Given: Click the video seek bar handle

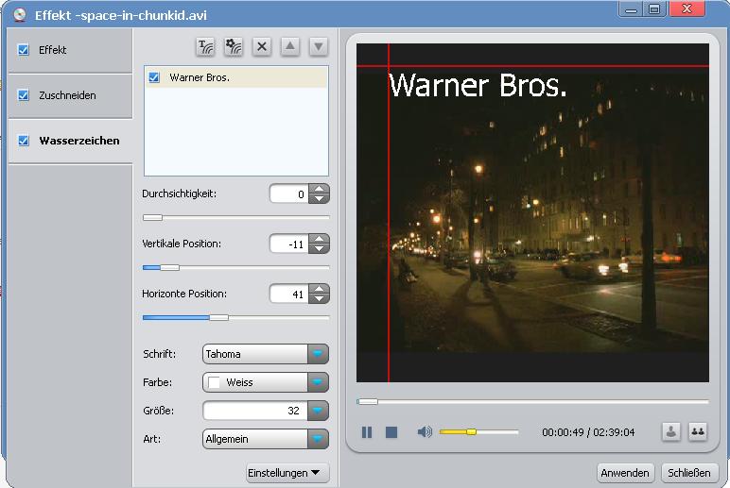Looking at the screenshot, I should tap(367, 401).
